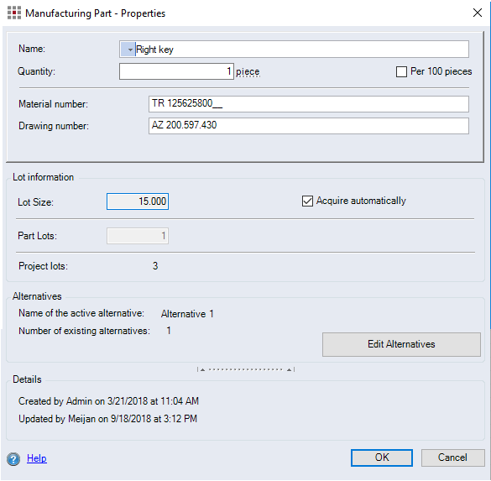Click the Manufacturing Part app icon in title bar
Screen dimensions: 491x481
(x=14, y=13)
